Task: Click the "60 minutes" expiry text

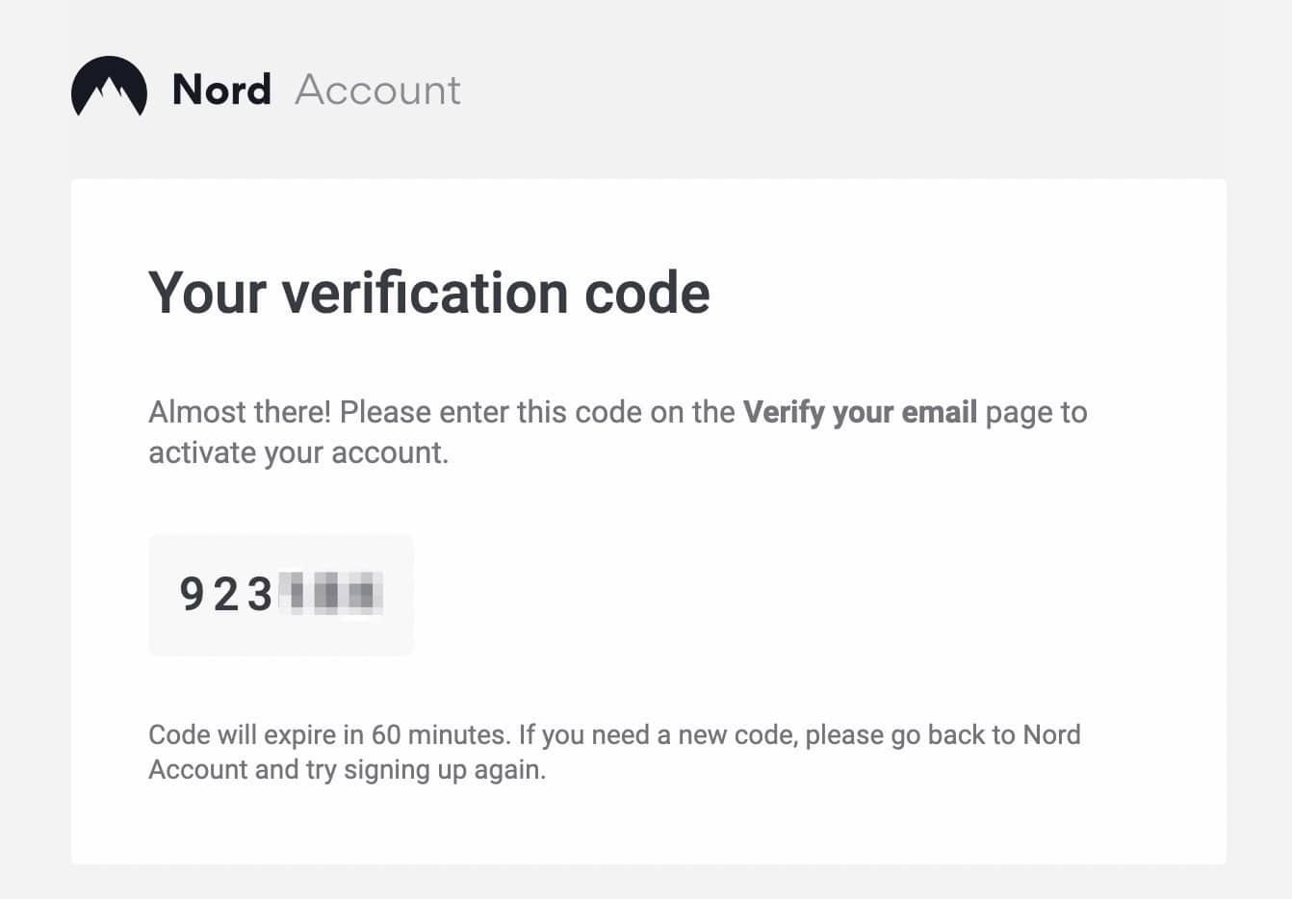Action: [x=439, y=734]
